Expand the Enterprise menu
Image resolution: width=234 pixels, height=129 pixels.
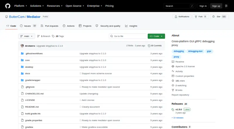coord(94,6)
